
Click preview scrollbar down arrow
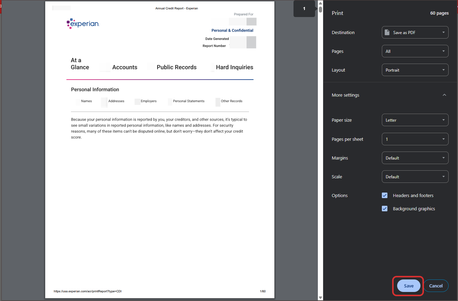click(320, 298)
